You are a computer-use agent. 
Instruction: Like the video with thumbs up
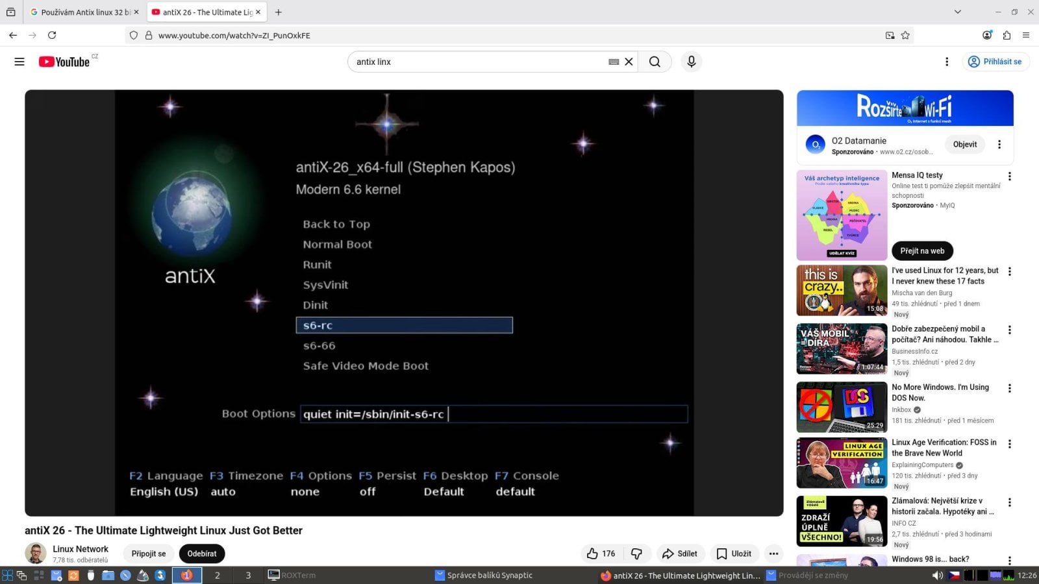[x=601, y=554]
